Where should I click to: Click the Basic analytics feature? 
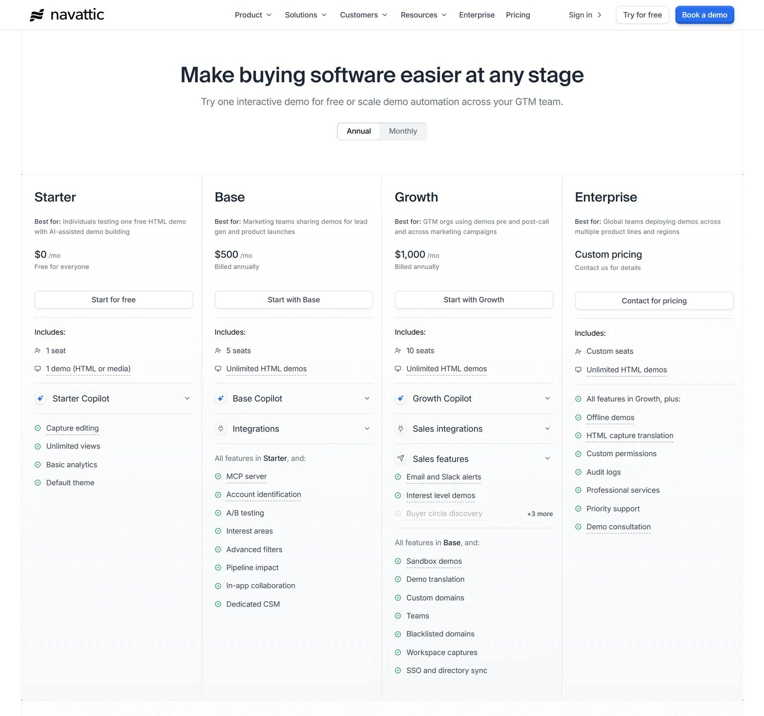(72, 465)
